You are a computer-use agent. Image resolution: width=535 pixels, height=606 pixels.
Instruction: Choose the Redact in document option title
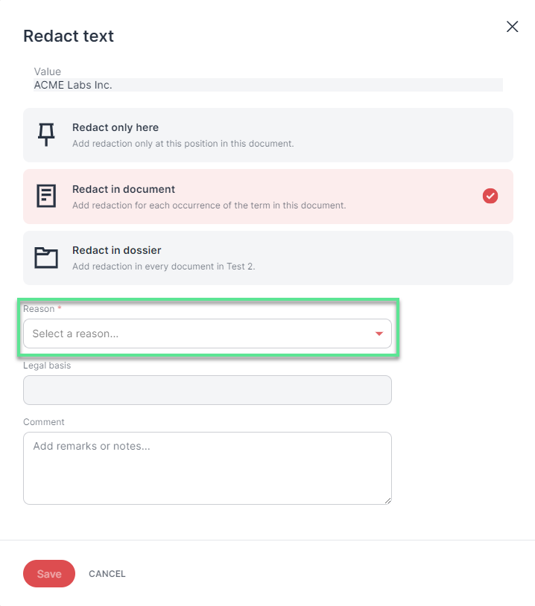124,189
